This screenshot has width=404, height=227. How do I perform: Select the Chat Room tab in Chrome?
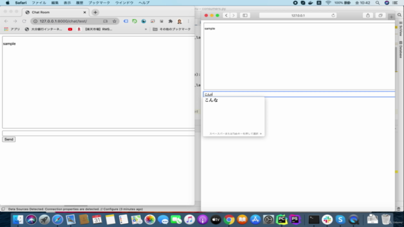(x=56, y=12)
